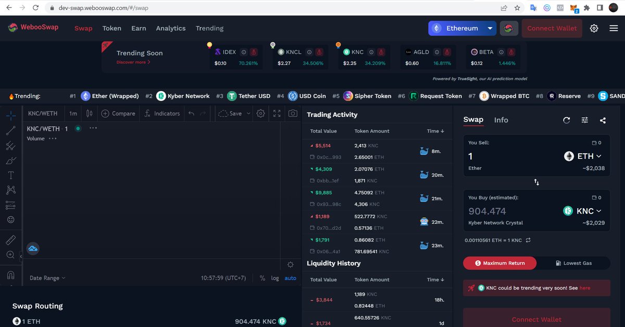Open chart scale settings gear at bottom
The image size is (625, 327).
click(290, 265)
